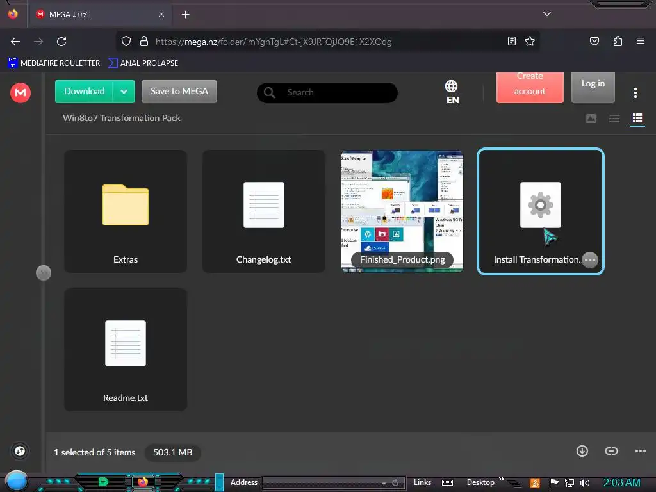
Task: Reload the page with refresh icon
Action: pyautogui.click(x=61, y=42)
